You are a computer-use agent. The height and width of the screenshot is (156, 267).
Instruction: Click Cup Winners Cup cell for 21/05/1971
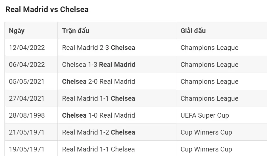pos(206,132)
